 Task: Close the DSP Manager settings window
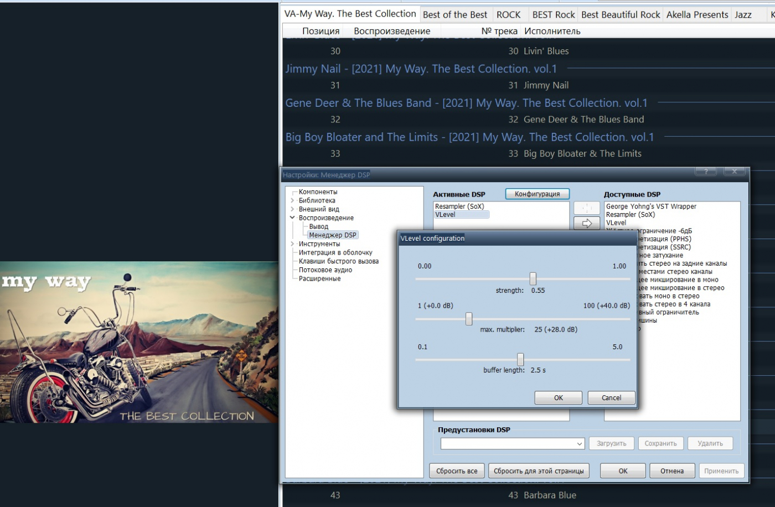[734, 172]
